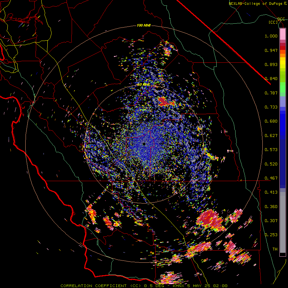Click the 0.947 color scale value
Screen dimensions: 288x288
point(271,50)
